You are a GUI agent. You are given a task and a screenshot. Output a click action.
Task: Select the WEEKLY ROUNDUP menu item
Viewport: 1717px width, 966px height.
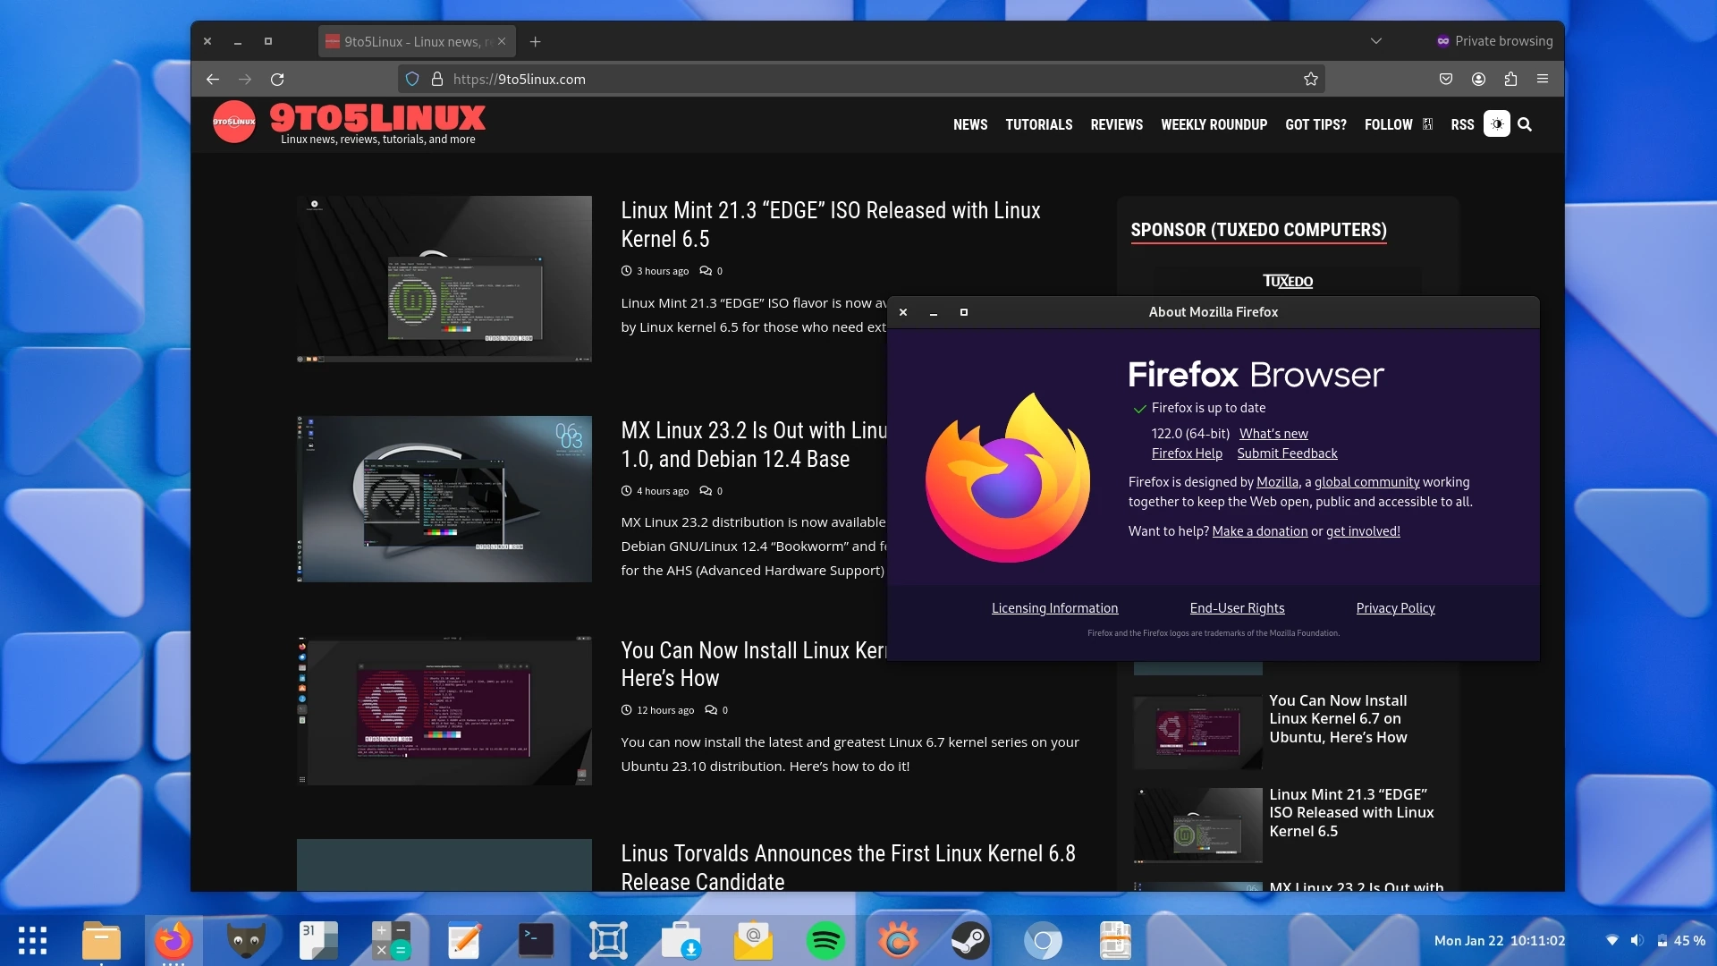click(x=1214, y=123)
